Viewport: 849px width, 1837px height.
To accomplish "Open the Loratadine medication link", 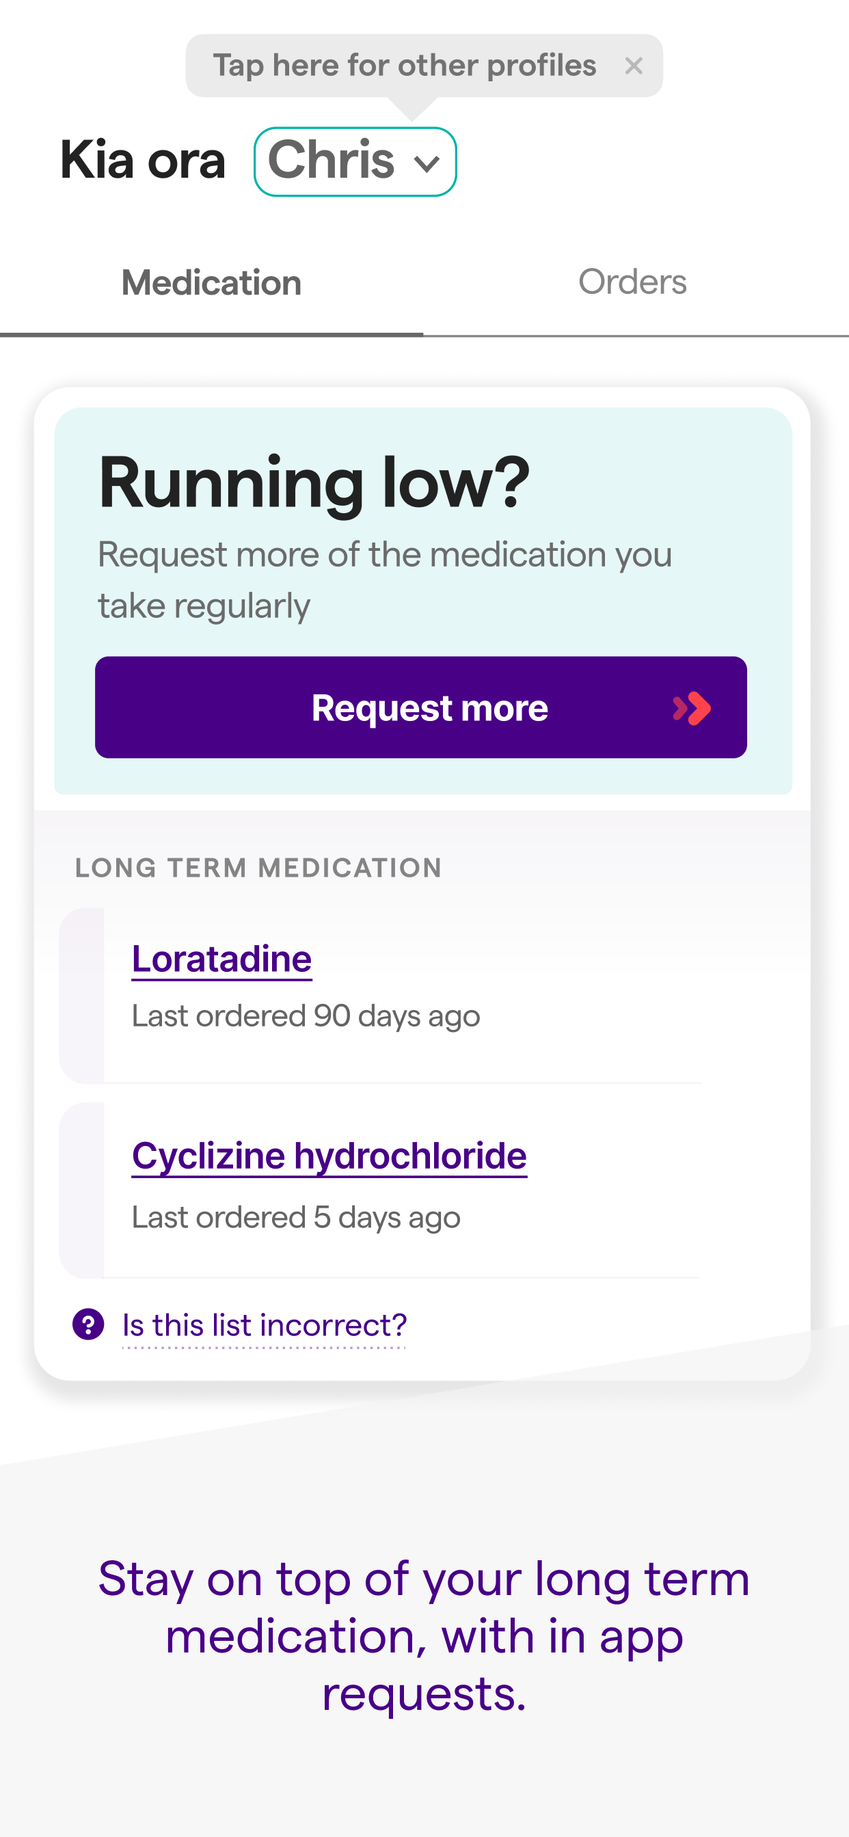I will click(222, 959).
